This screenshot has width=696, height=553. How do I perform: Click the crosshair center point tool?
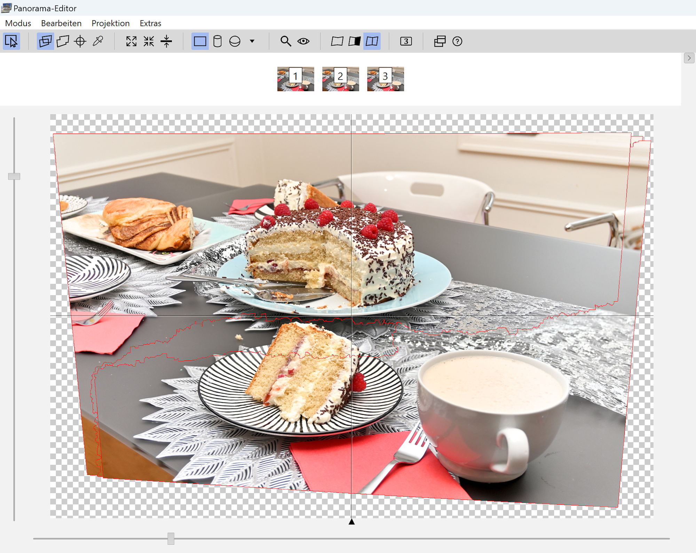80,41
